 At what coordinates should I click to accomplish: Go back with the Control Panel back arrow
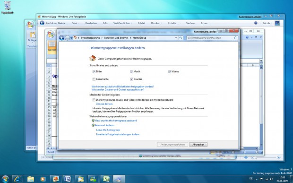tap(61, 38)
